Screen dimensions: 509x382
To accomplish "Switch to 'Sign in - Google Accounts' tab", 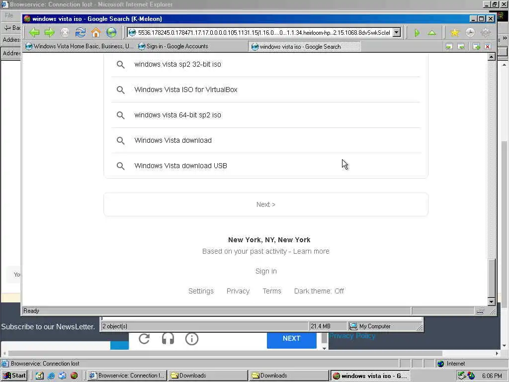I will pyautogui.click(x=173, y=46).
